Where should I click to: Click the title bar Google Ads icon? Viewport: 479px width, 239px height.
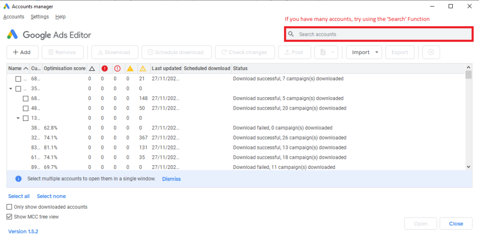7,6
